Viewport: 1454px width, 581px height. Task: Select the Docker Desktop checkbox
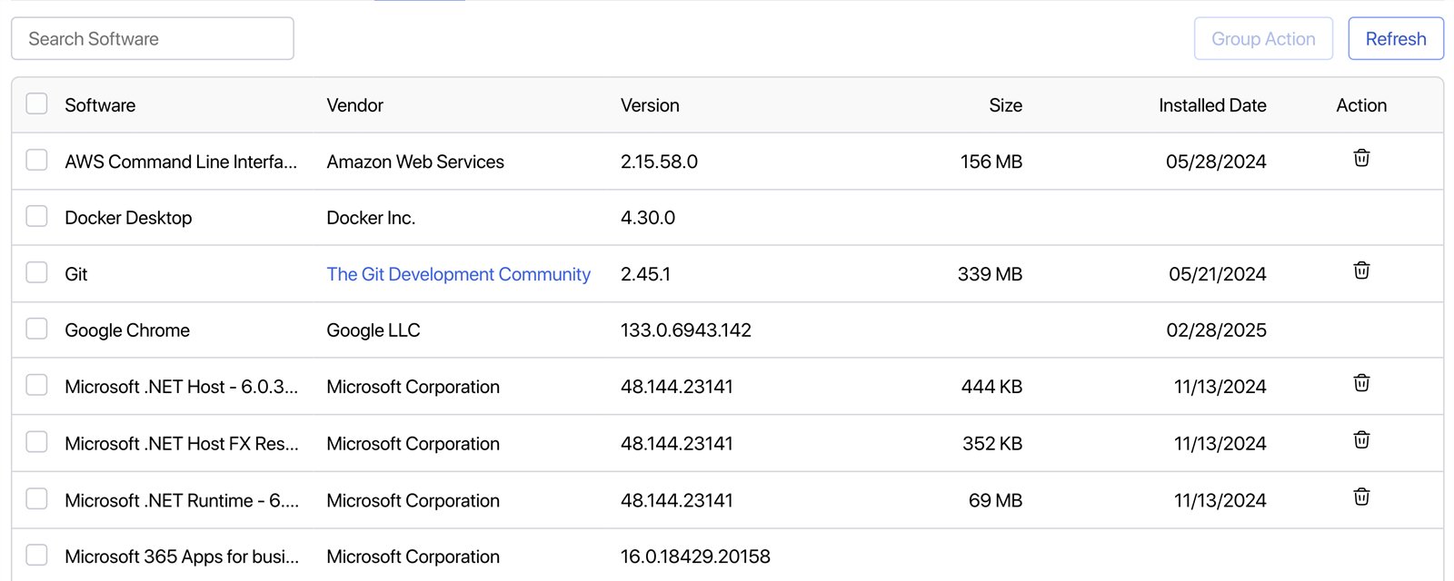pyautogui.click(x=36, y=216)
